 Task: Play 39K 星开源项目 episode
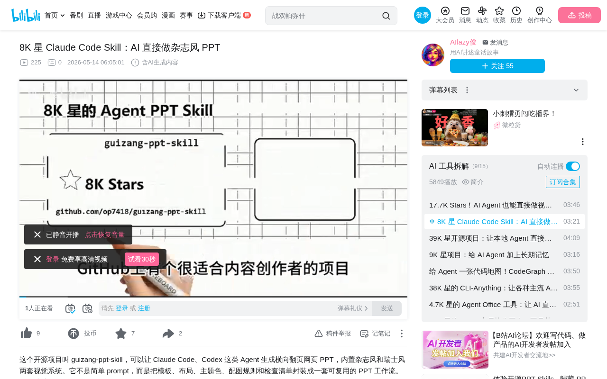(x=505, y=238)
